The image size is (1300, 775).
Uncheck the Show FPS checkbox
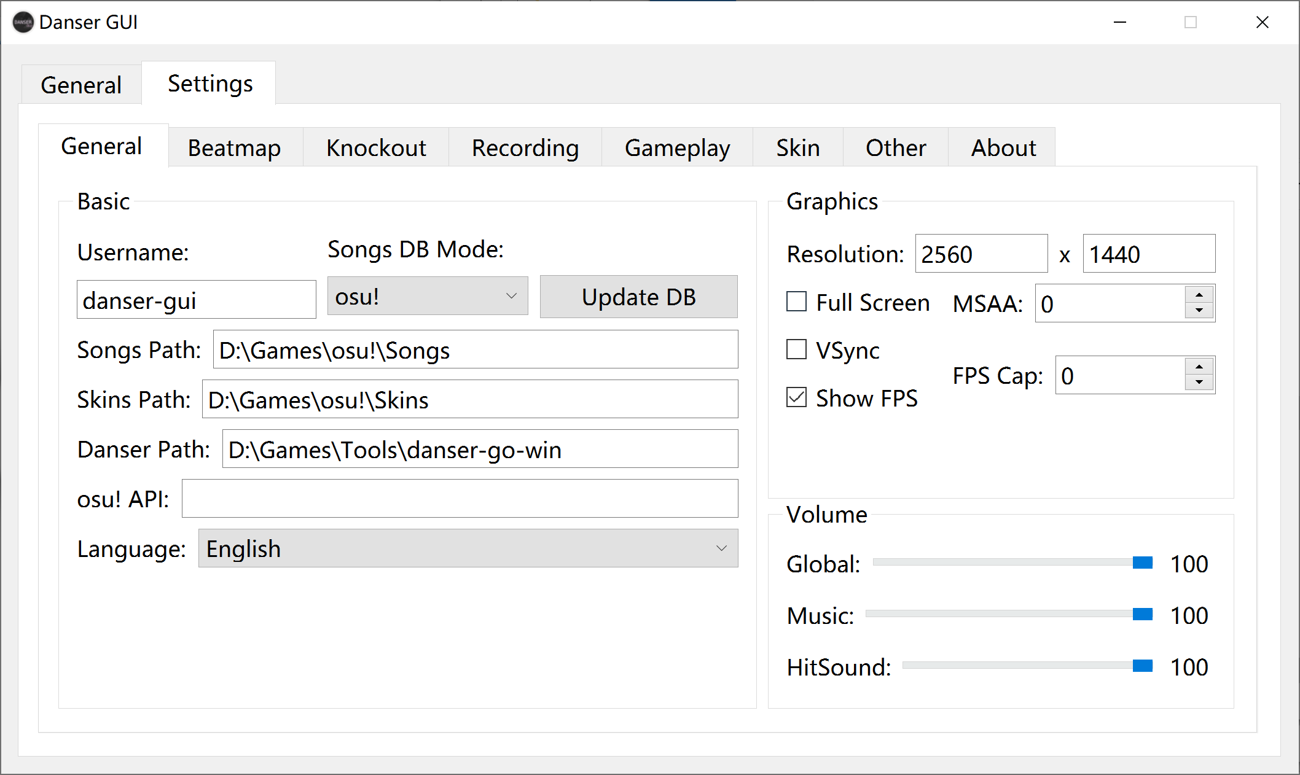(796, 397)
